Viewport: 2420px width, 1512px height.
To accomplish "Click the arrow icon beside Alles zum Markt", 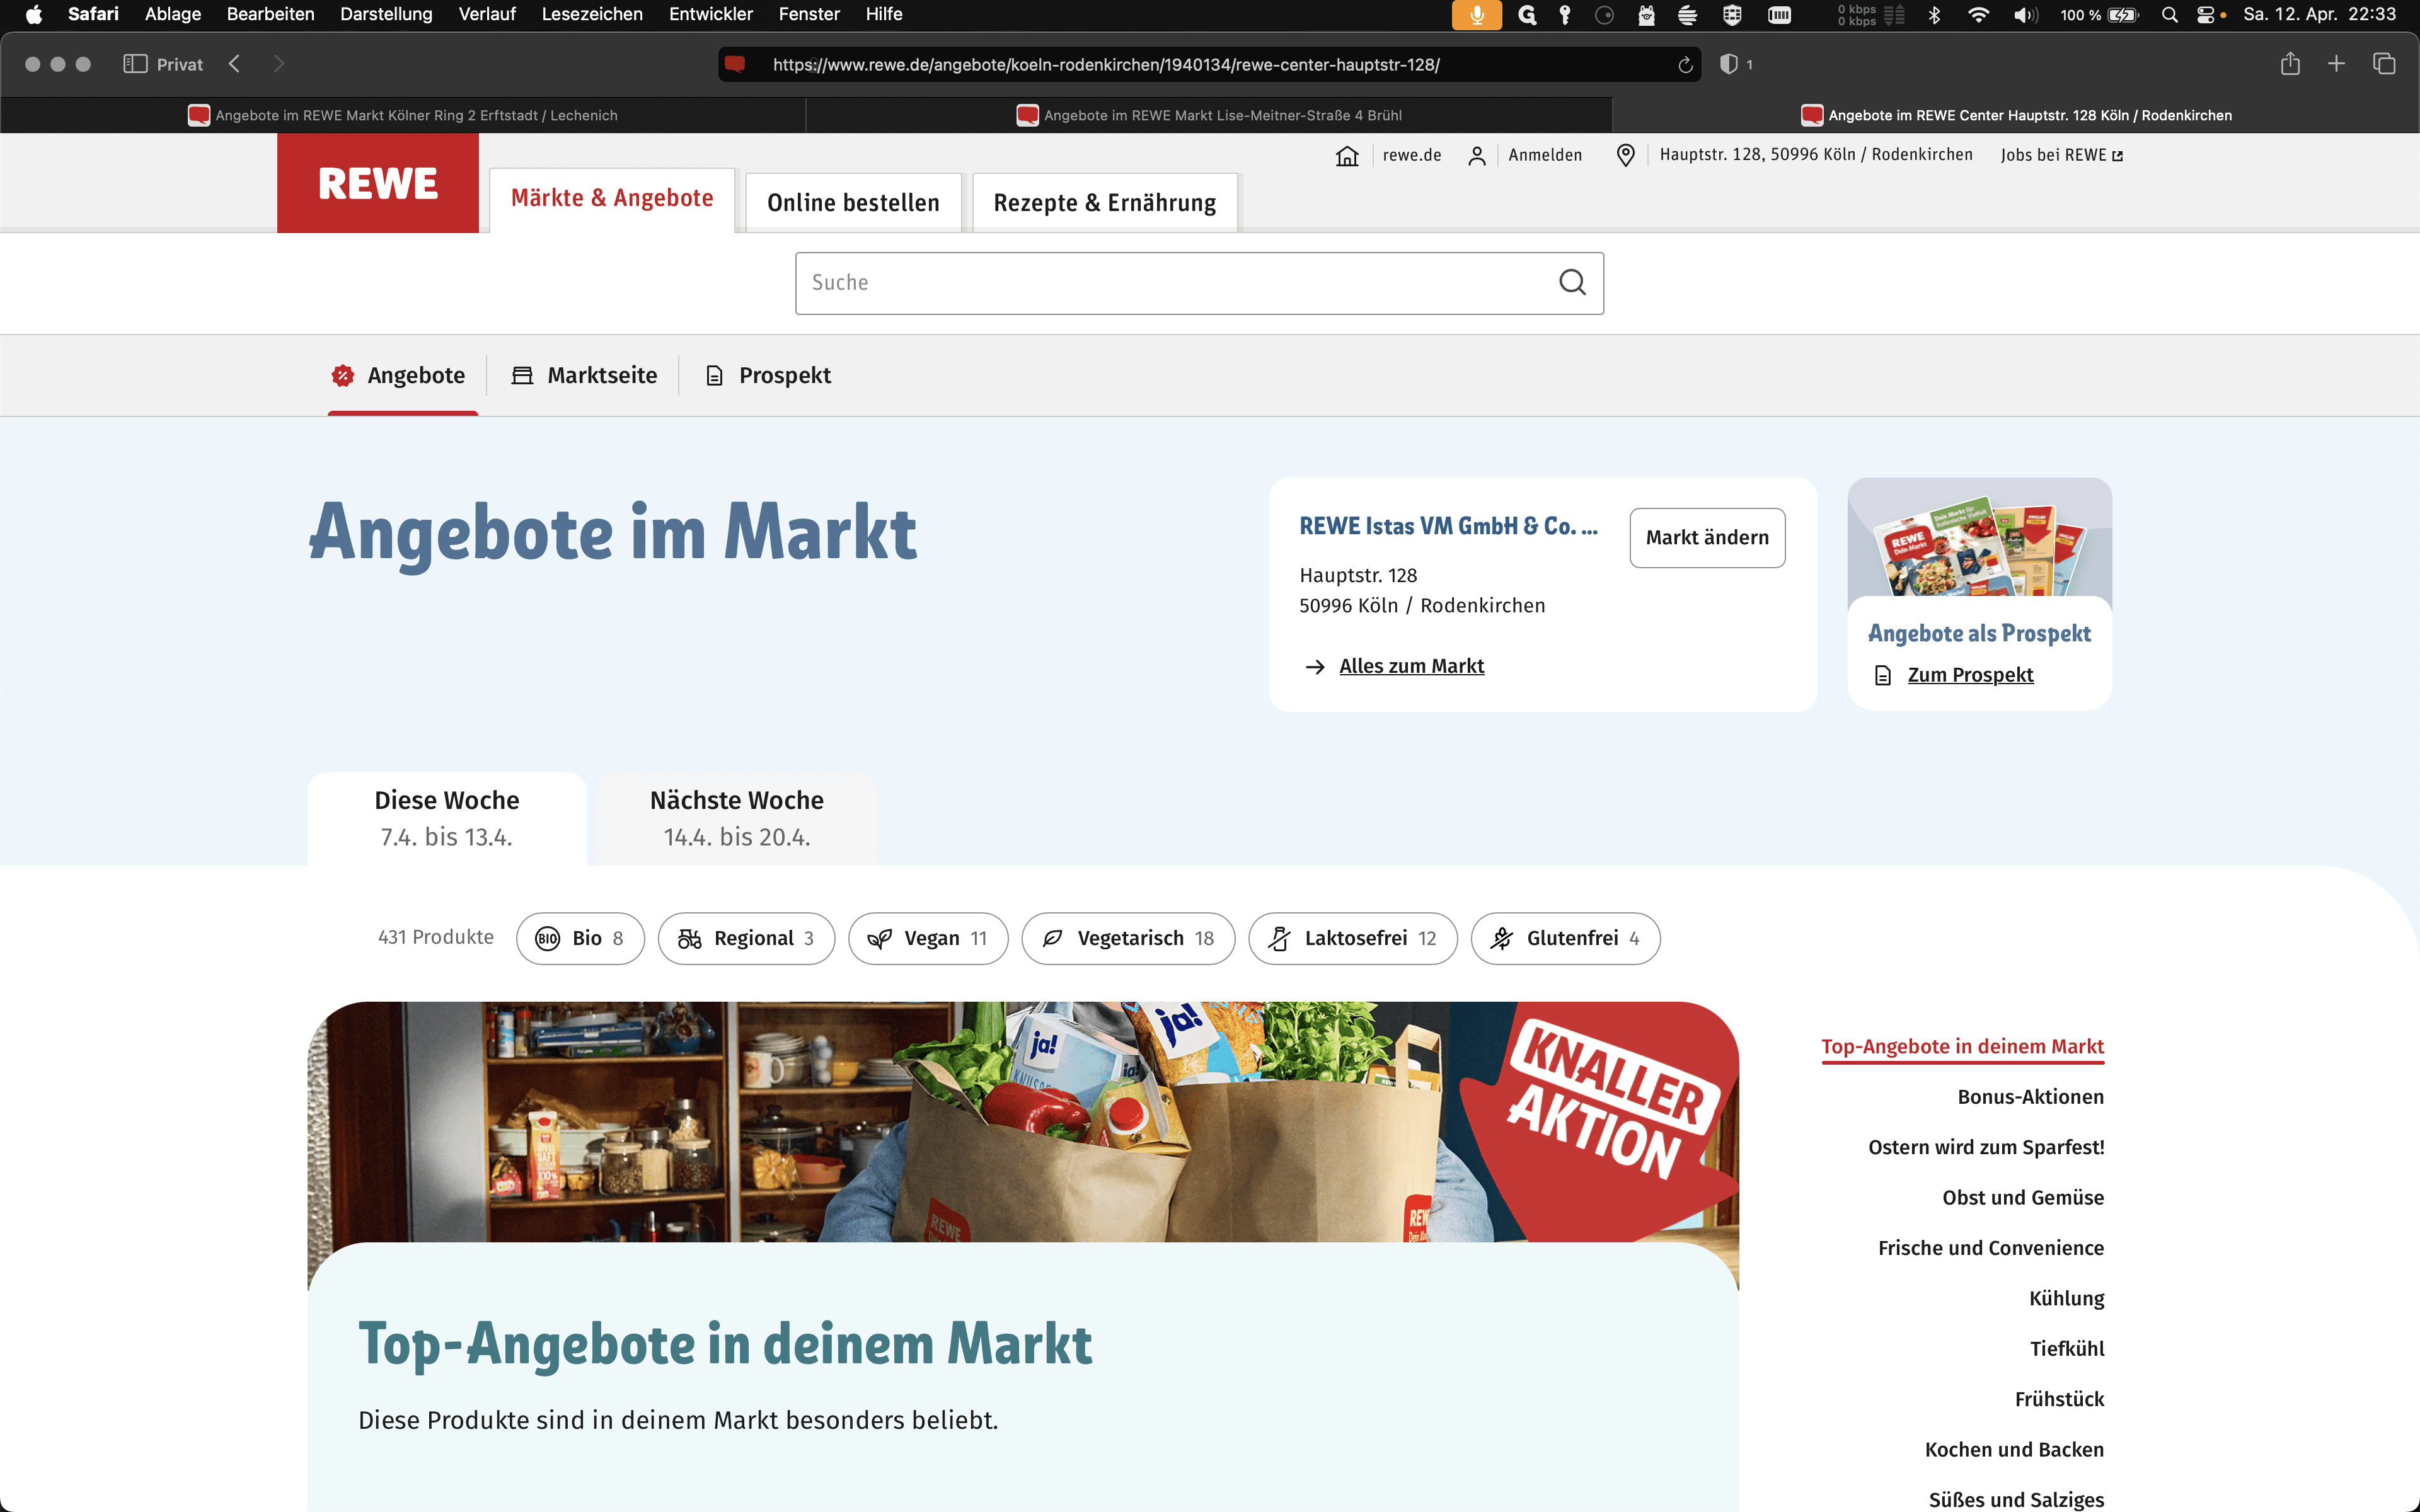I will [x=1315, y=667].
